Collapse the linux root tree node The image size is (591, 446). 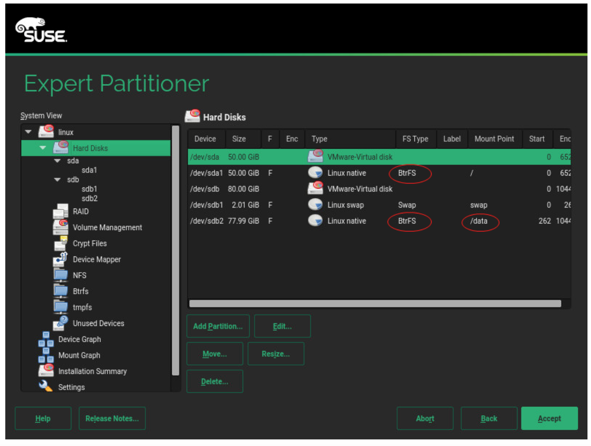coord(29,132)
